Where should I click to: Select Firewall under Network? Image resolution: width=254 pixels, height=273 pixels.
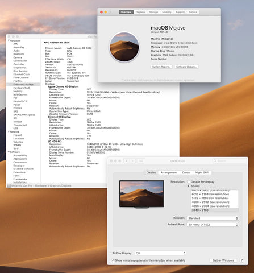(x=18, y=135)
